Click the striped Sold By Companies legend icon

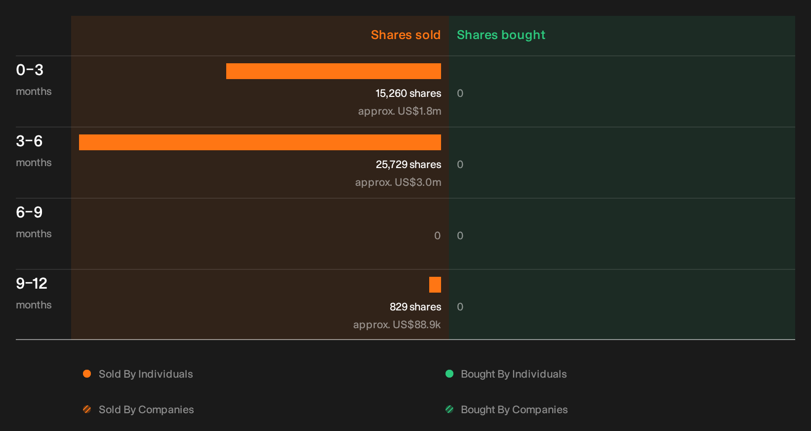point(87,409)
